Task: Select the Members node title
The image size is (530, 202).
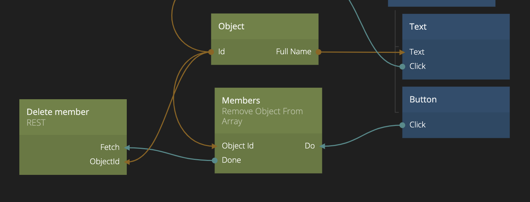Action: click(241, 101)
